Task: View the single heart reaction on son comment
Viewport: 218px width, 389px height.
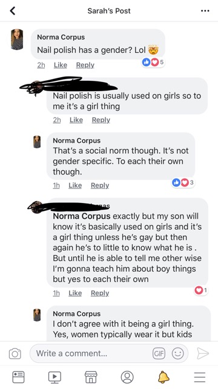Action: [201, 290]
